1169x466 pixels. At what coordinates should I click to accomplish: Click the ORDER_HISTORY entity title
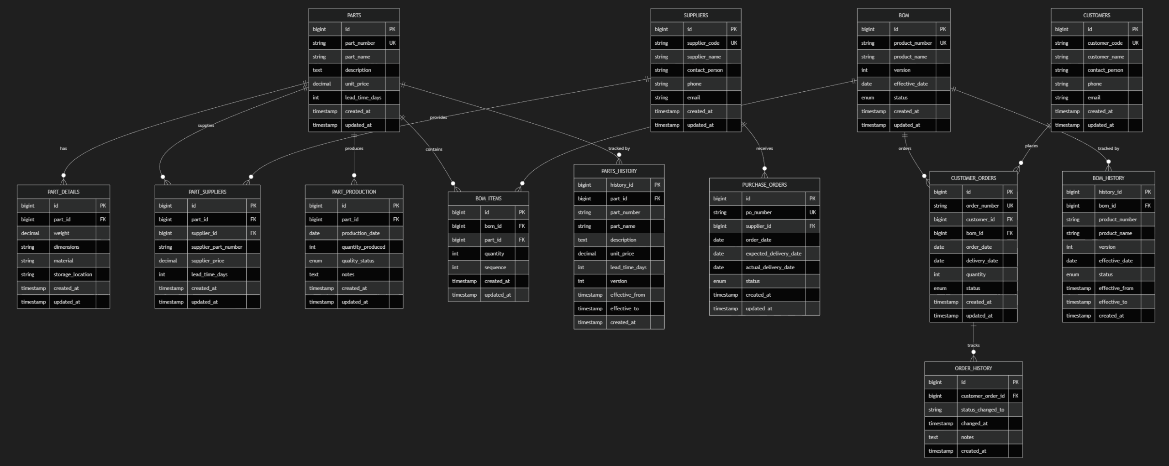[973, 368]
